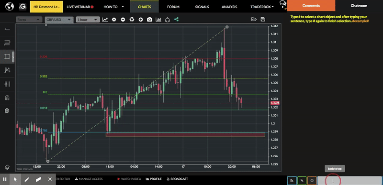Open the 1 hour timeframe dropdown
The width and height of the screenshot is (383, 185).
(x=88, y=20)
